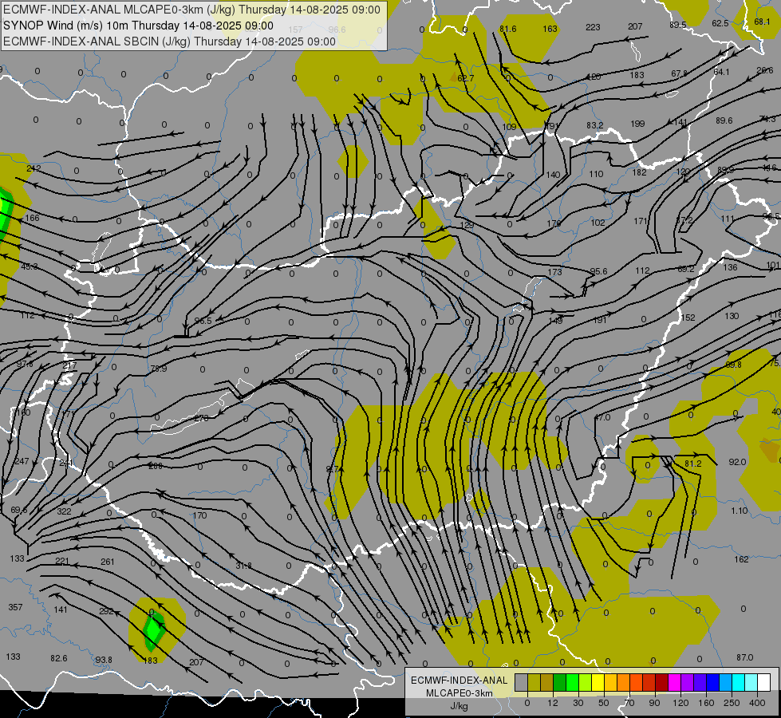The height and width of the screenshot is (718, 781).
Task: Click the map value 247
Action: [x=22, y=461]
